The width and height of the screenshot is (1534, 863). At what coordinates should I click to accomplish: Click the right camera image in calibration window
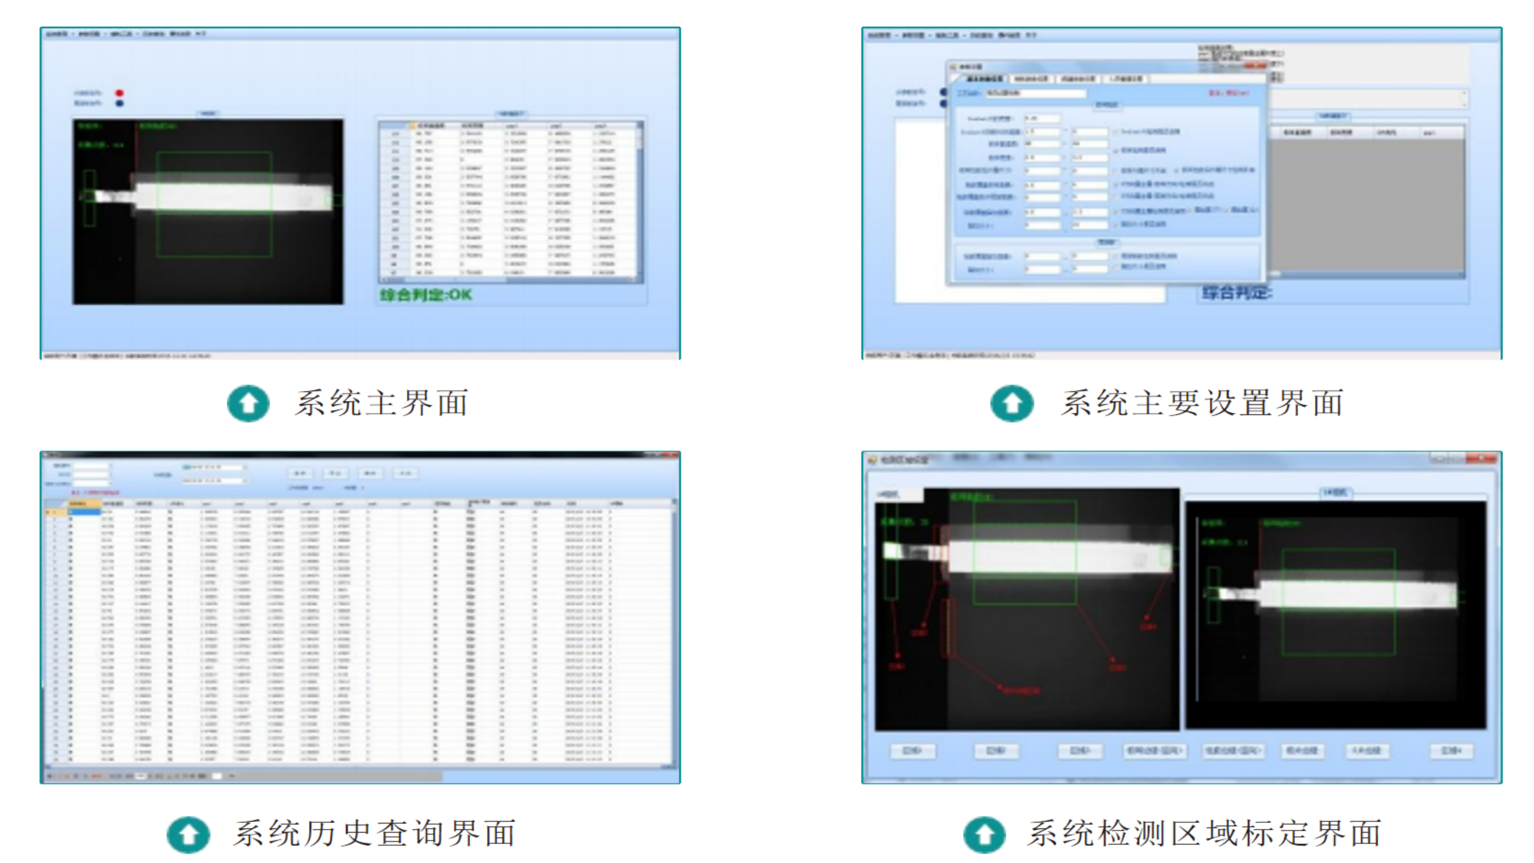pos(1336,615)
